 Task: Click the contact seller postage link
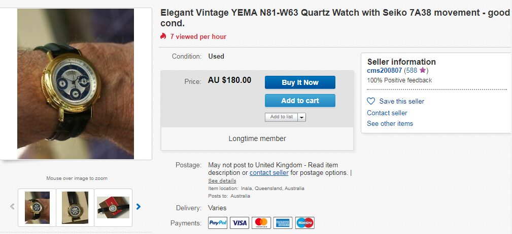click(x=269, y=172)
